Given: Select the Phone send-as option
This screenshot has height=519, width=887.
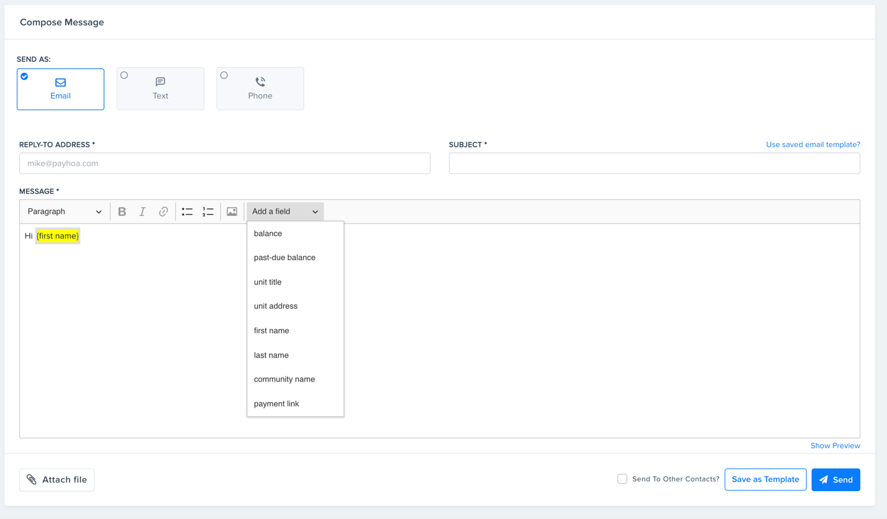Looking at the screenshot, I should point(260,89).
